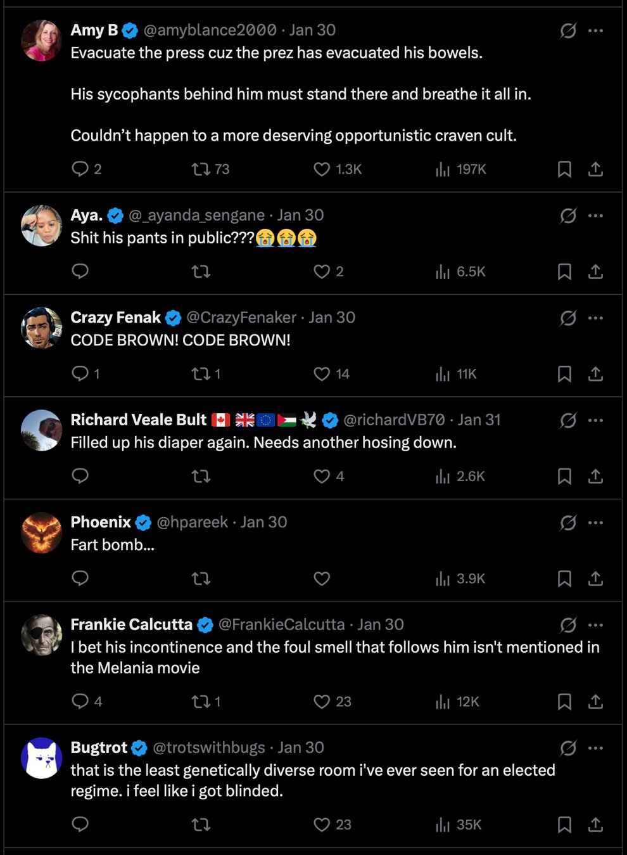Open the Grok icon on Crazy Fenak's tweet
Viewport: 627px width, 855px height.
[x=568, y=318]
